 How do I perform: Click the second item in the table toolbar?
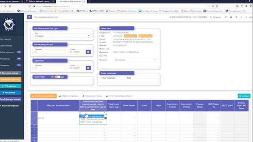tap(69, 96)
